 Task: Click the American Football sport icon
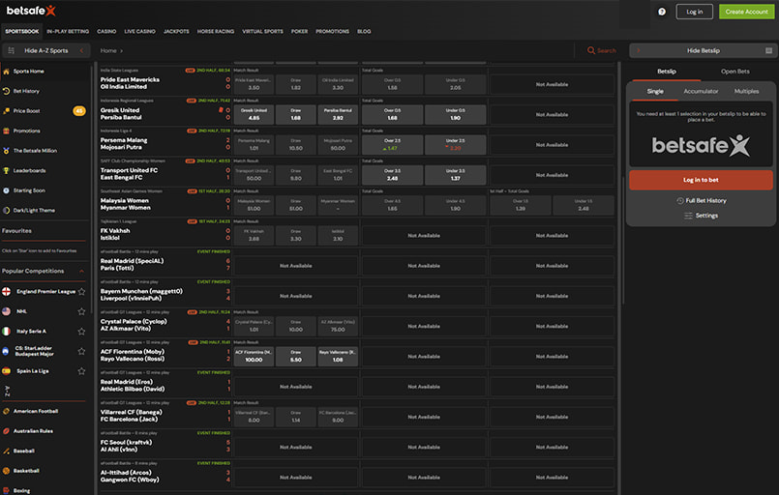[x=6, y=411]
